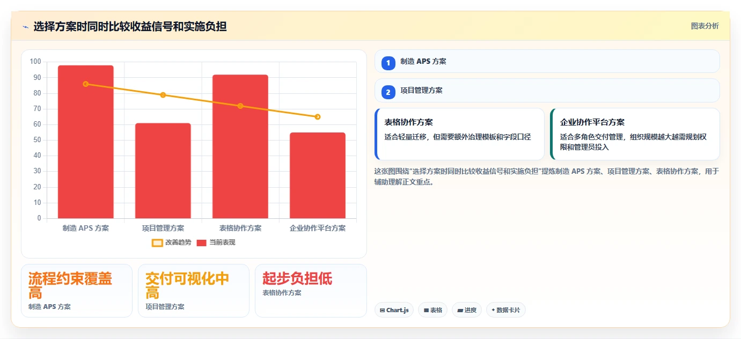The height and width of the screenshot is (339, 741).
Task: Click the trend line point above 制造 APS 方案
Action: click(x=86, y=84)
